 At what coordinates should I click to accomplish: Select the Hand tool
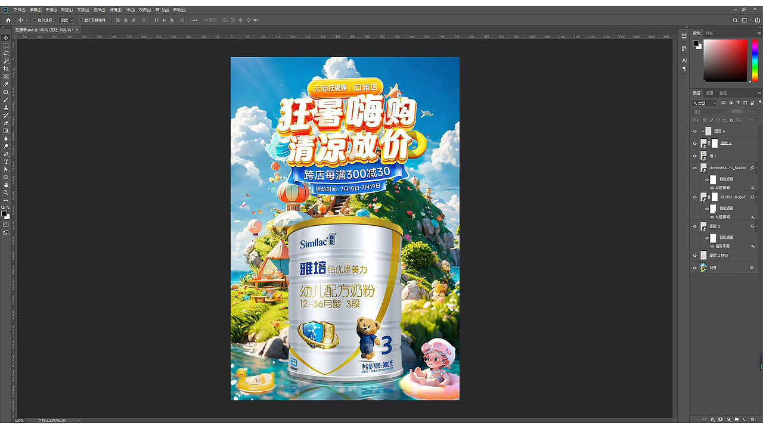point(6,185)
